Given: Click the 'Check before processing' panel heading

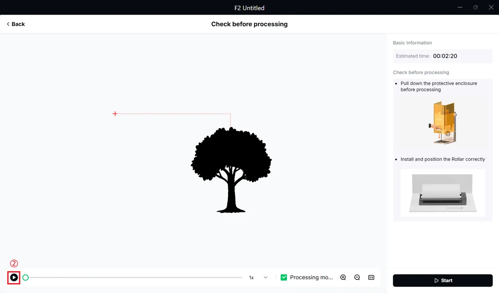Looking at the screenshot, I should (x=421, y=72).
